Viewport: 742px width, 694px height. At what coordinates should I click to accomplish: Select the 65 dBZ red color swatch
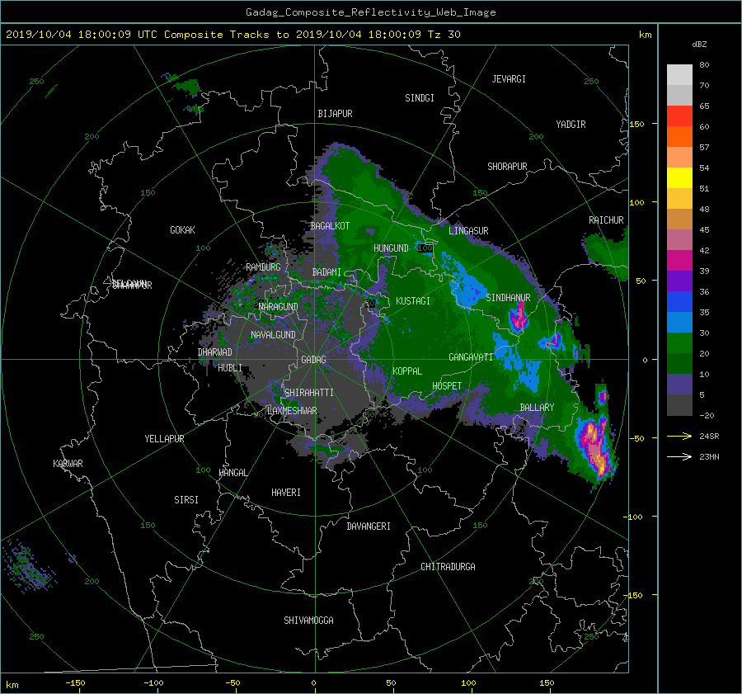point(679,116)
